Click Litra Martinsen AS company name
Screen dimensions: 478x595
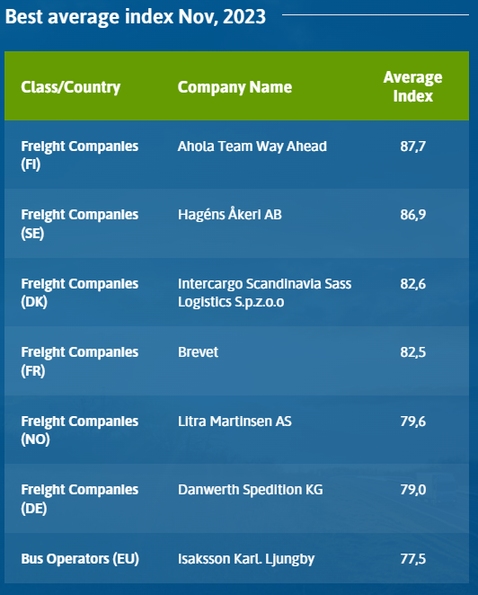coord(235,422)
